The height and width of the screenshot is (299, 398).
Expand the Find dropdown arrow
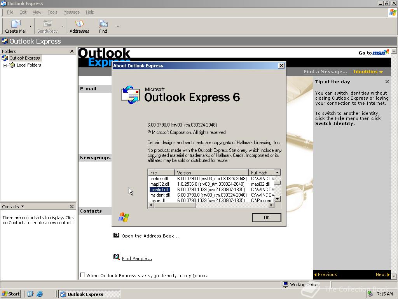coord(118,26)
